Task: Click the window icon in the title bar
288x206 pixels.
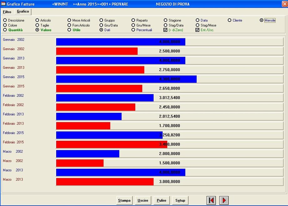Action: pyautogui.click(x=3, y=4)
